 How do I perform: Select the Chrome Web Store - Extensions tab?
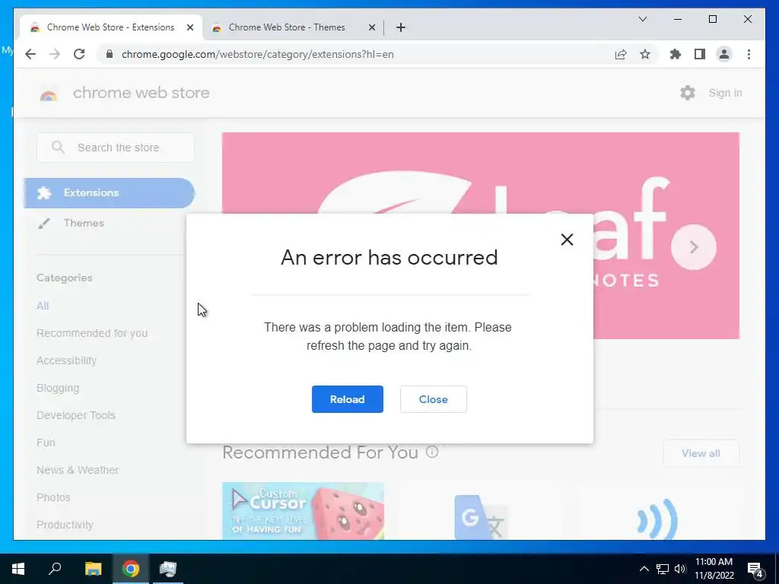(x=110, y=27)
